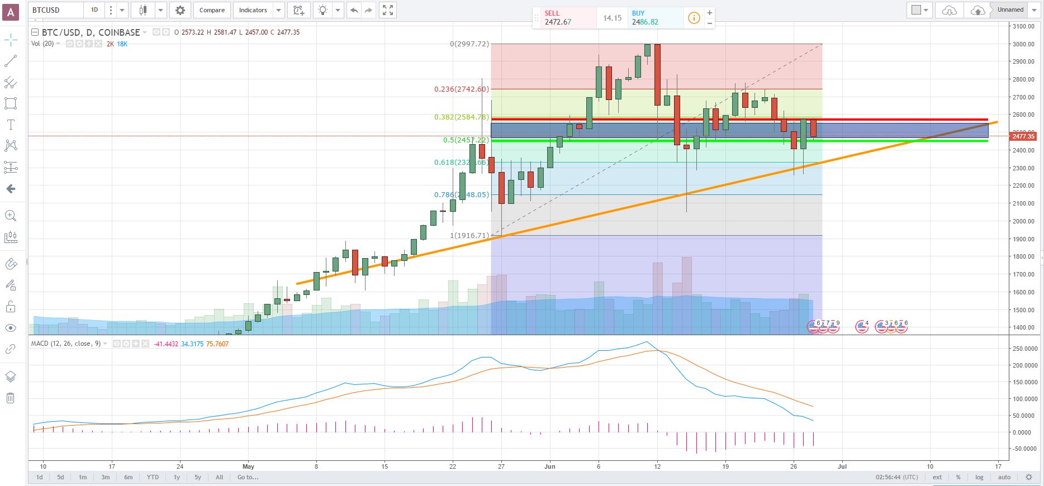Redo the last chart action
This screenshot has width=1044, height=486.
(368, 10)
